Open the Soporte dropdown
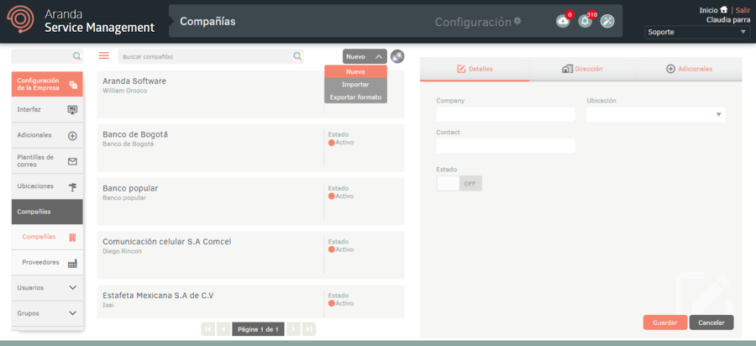756x346 pixels. click(x=697, y=32)
